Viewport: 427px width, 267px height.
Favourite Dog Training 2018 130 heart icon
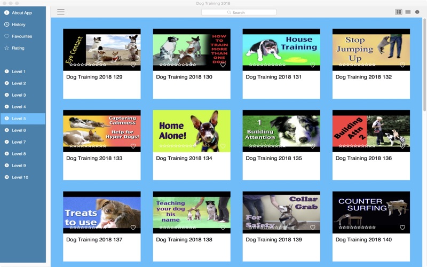point(223,65)
